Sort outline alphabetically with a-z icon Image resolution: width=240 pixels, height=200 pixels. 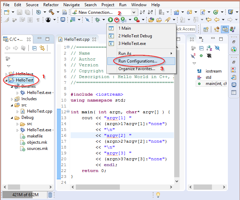(209, 48)
